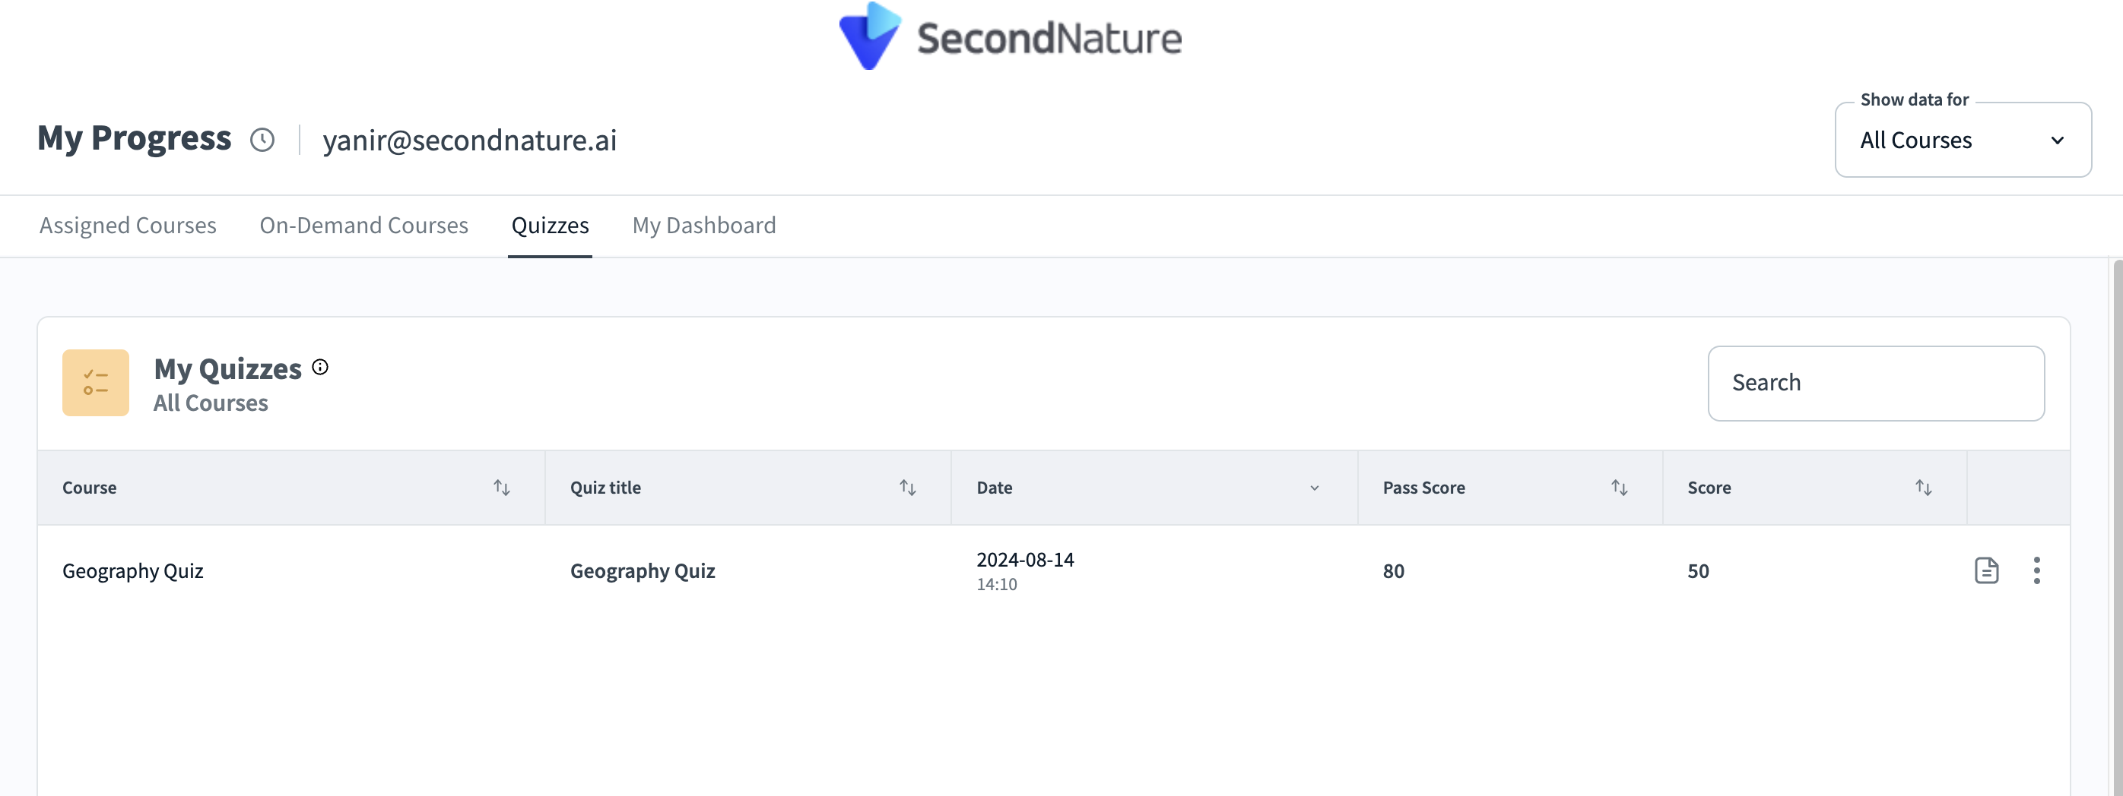Click into the Search quizzes field
The image size is (2123, 796).
(1876, 383)
